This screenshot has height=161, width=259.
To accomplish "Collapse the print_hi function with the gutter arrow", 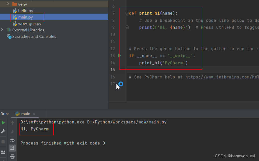I will pos(127,13).
